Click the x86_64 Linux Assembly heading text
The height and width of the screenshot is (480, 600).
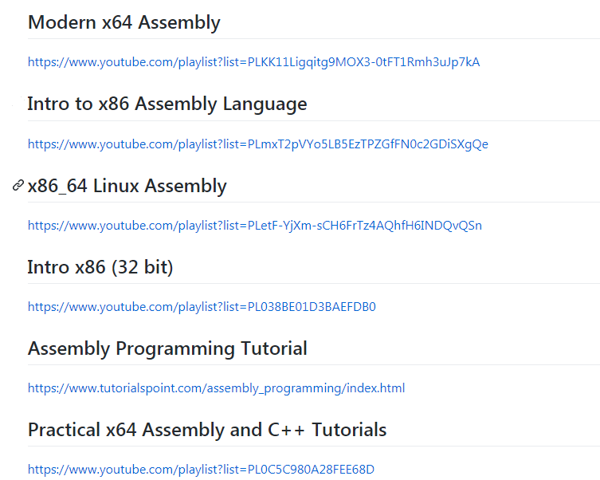[x=127, y=187]
